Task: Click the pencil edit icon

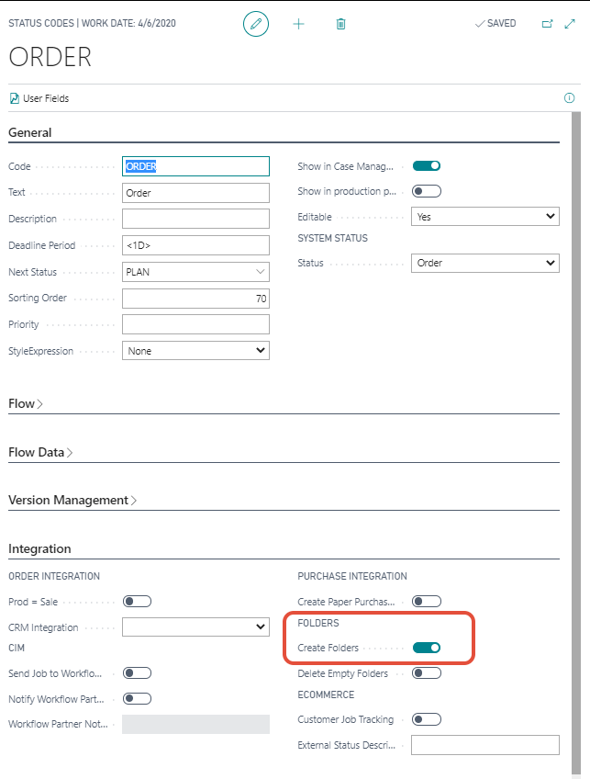Action: [x=256, y=24]
